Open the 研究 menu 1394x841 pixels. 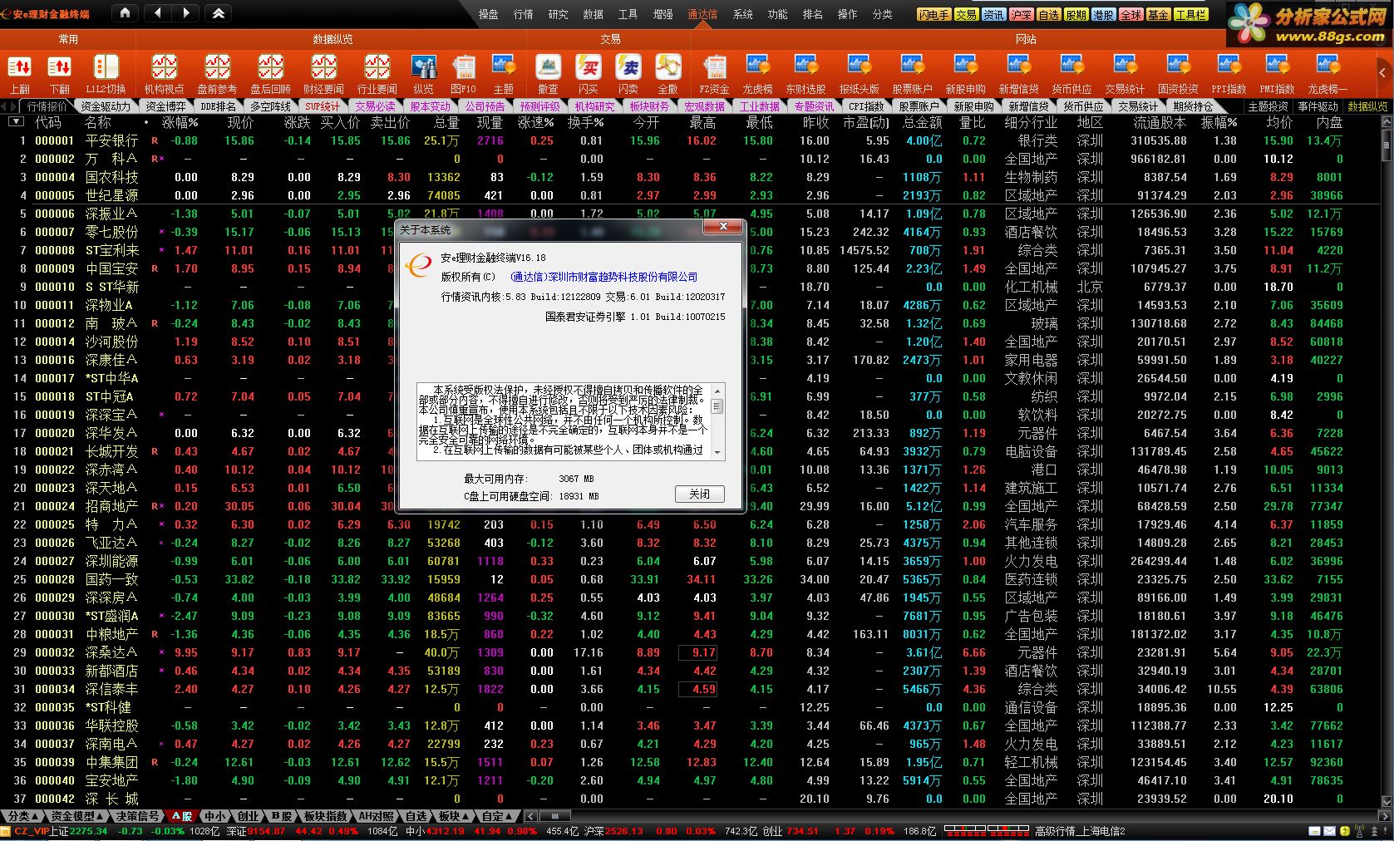point(559,14)
